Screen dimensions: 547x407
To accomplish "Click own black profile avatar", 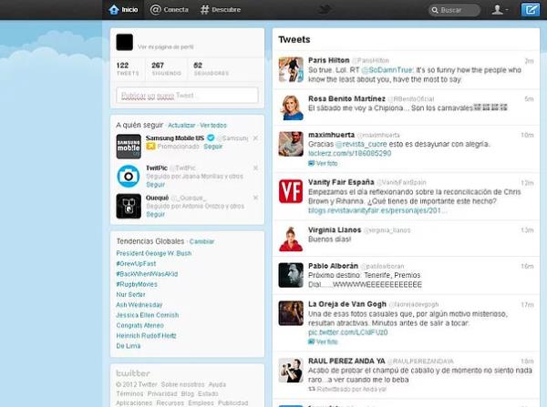I will coord(125,42).
